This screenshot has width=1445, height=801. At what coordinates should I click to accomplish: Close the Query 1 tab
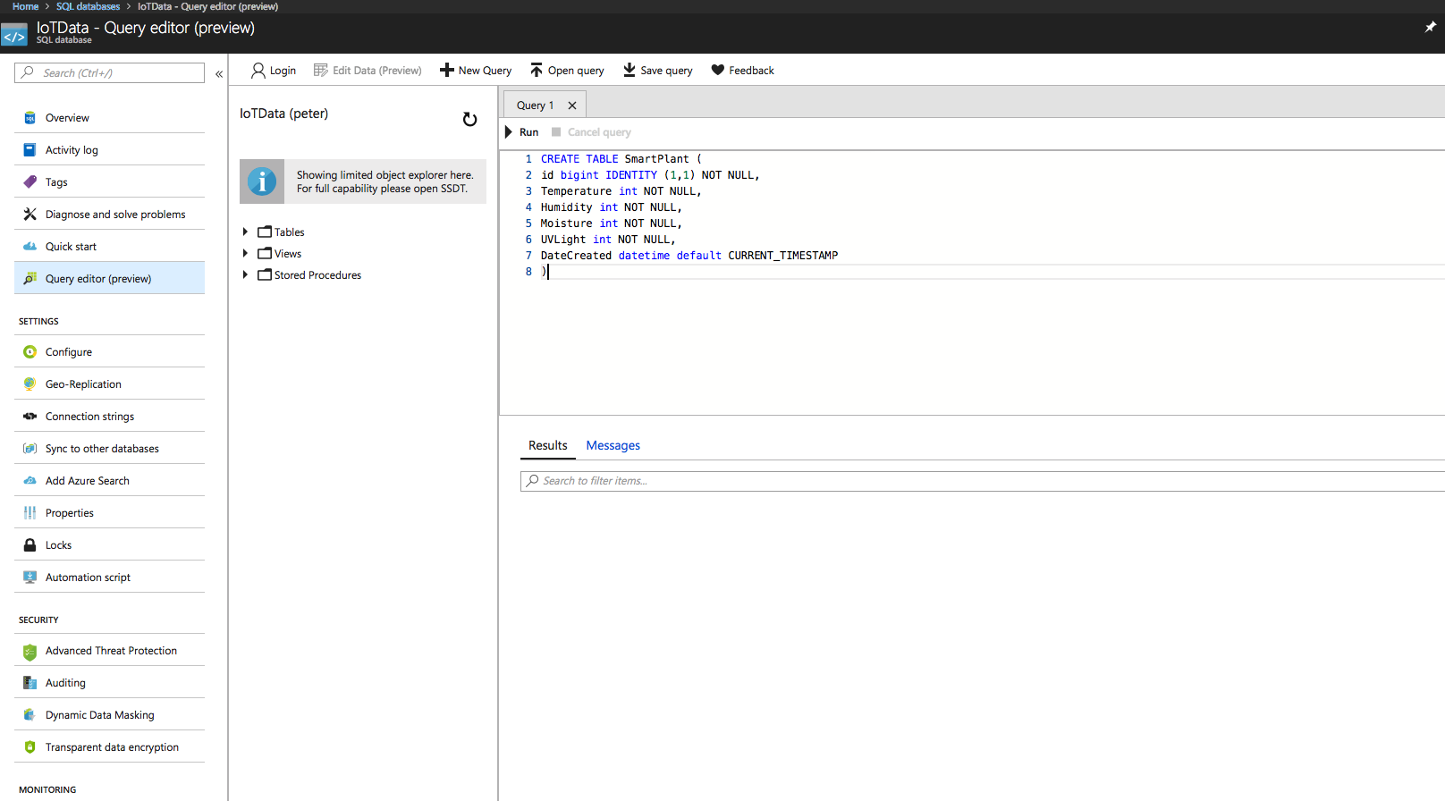click(x=572, y=105)
